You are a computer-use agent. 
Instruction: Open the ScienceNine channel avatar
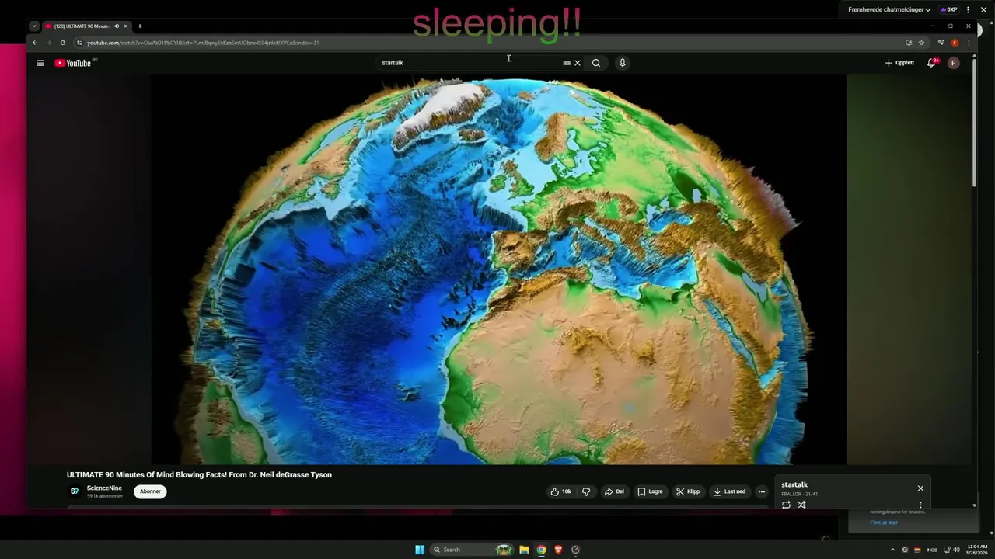click(75, 491)
